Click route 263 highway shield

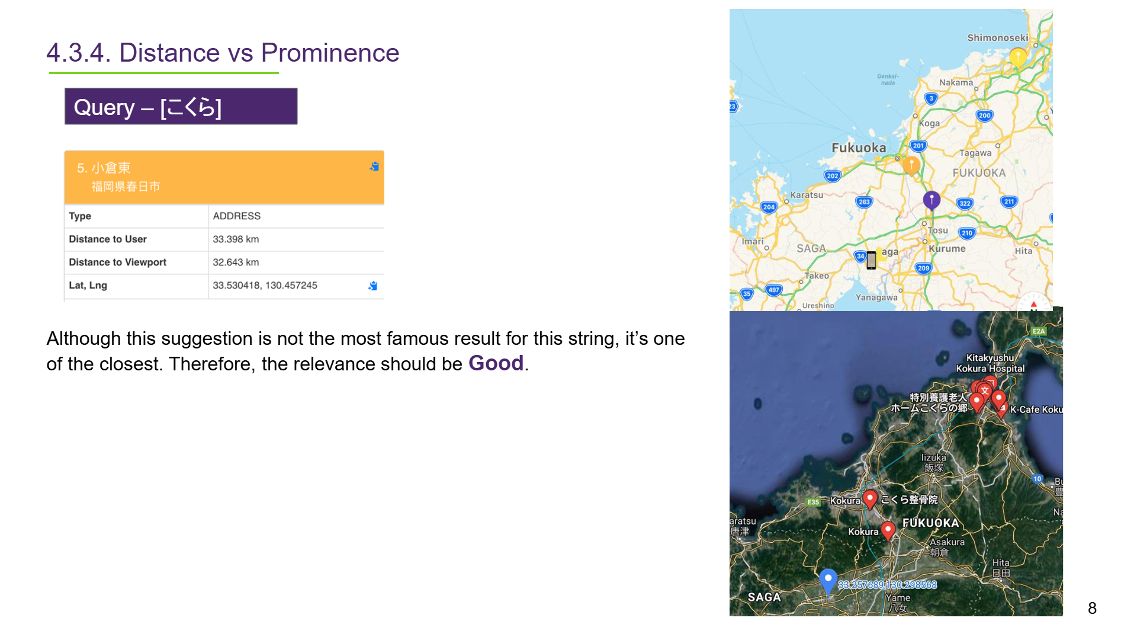864,202
